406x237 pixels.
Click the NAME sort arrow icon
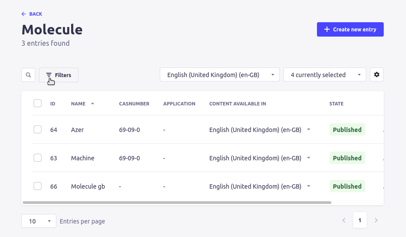(93, 104)
